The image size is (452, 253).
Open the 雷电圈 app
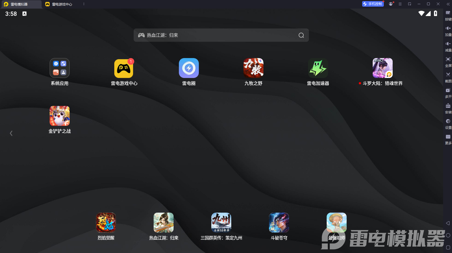point(189,68)
